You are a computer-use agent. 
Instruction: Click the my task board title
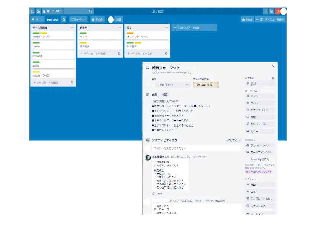[53, 20]
